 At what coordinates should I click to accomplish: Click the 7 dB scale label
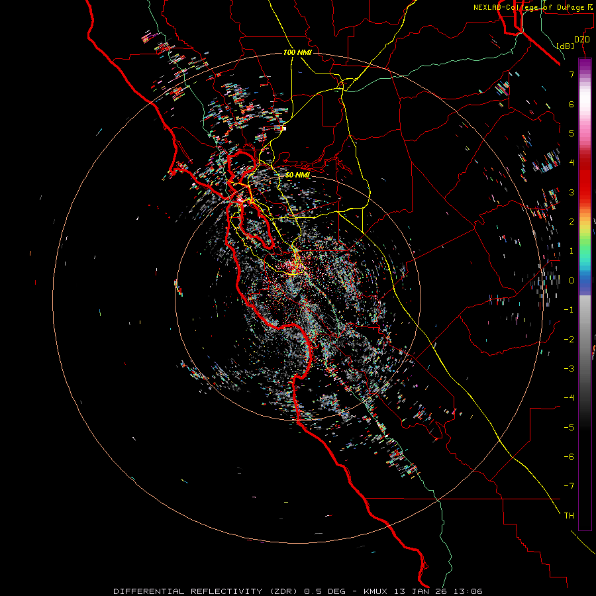pyautogui.click(x=571, y=74)
